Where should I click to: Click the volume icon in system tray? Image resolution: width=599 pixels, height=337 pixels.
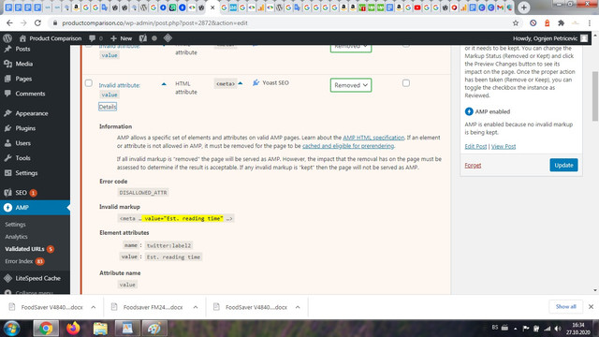(x=558, y=329)
